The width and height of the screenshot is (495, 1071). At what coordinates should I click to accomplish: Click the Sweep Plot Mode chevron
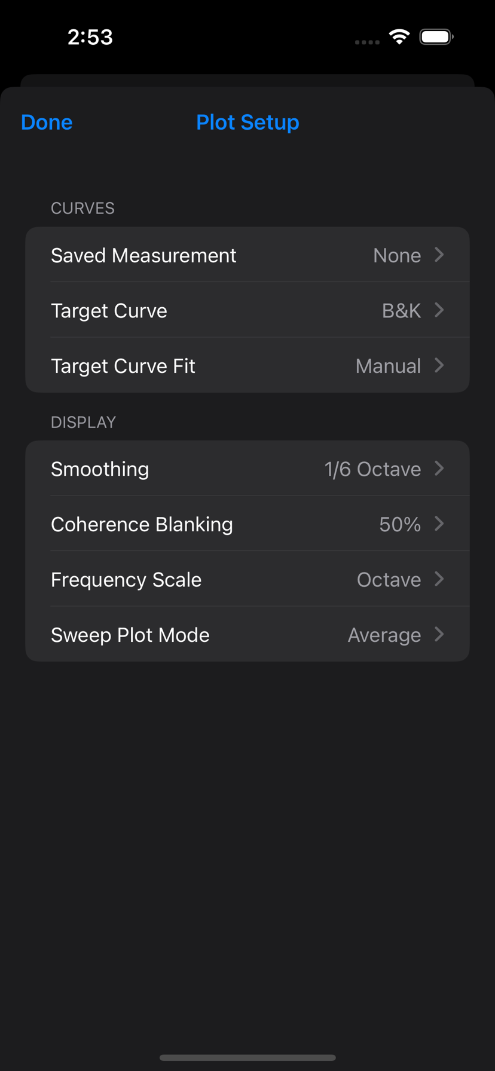click(439, 634)
